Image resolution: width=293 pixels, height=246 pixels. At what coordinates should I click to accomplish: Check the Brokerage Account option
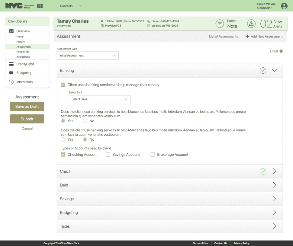(x=153, y=154)
